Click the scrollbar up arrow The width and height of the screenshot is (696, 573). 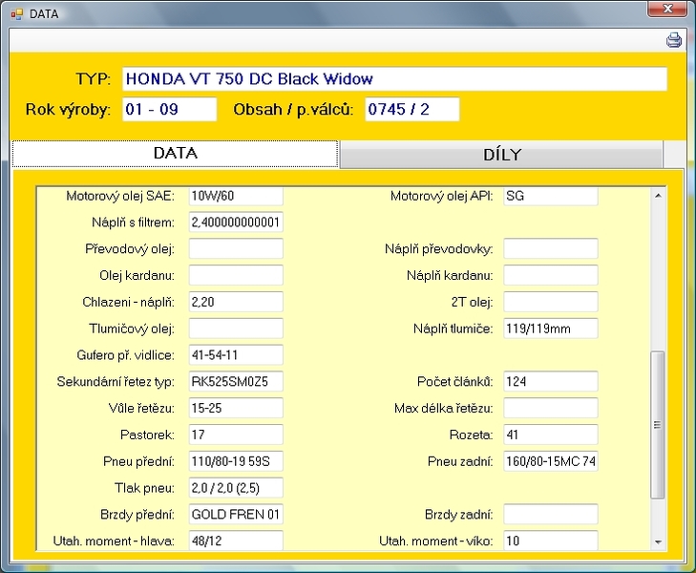658,195
